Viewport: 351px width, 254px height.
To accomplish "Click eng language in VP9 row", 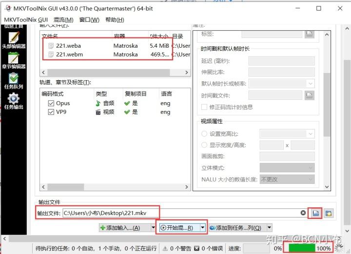I will pos(165,112).
